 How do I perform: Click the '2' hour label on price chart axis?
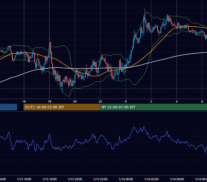click(x=151, y=102)
